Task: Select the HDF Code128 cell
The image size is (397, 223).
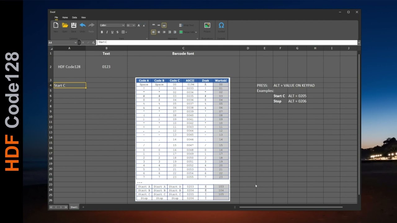Action: pyautogui.click(x=69, y=67)
